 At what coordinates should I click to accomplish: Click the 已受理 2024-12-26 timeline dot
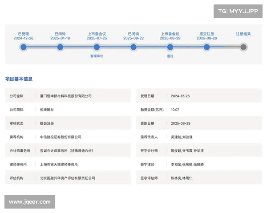click(x=24, y=47)
